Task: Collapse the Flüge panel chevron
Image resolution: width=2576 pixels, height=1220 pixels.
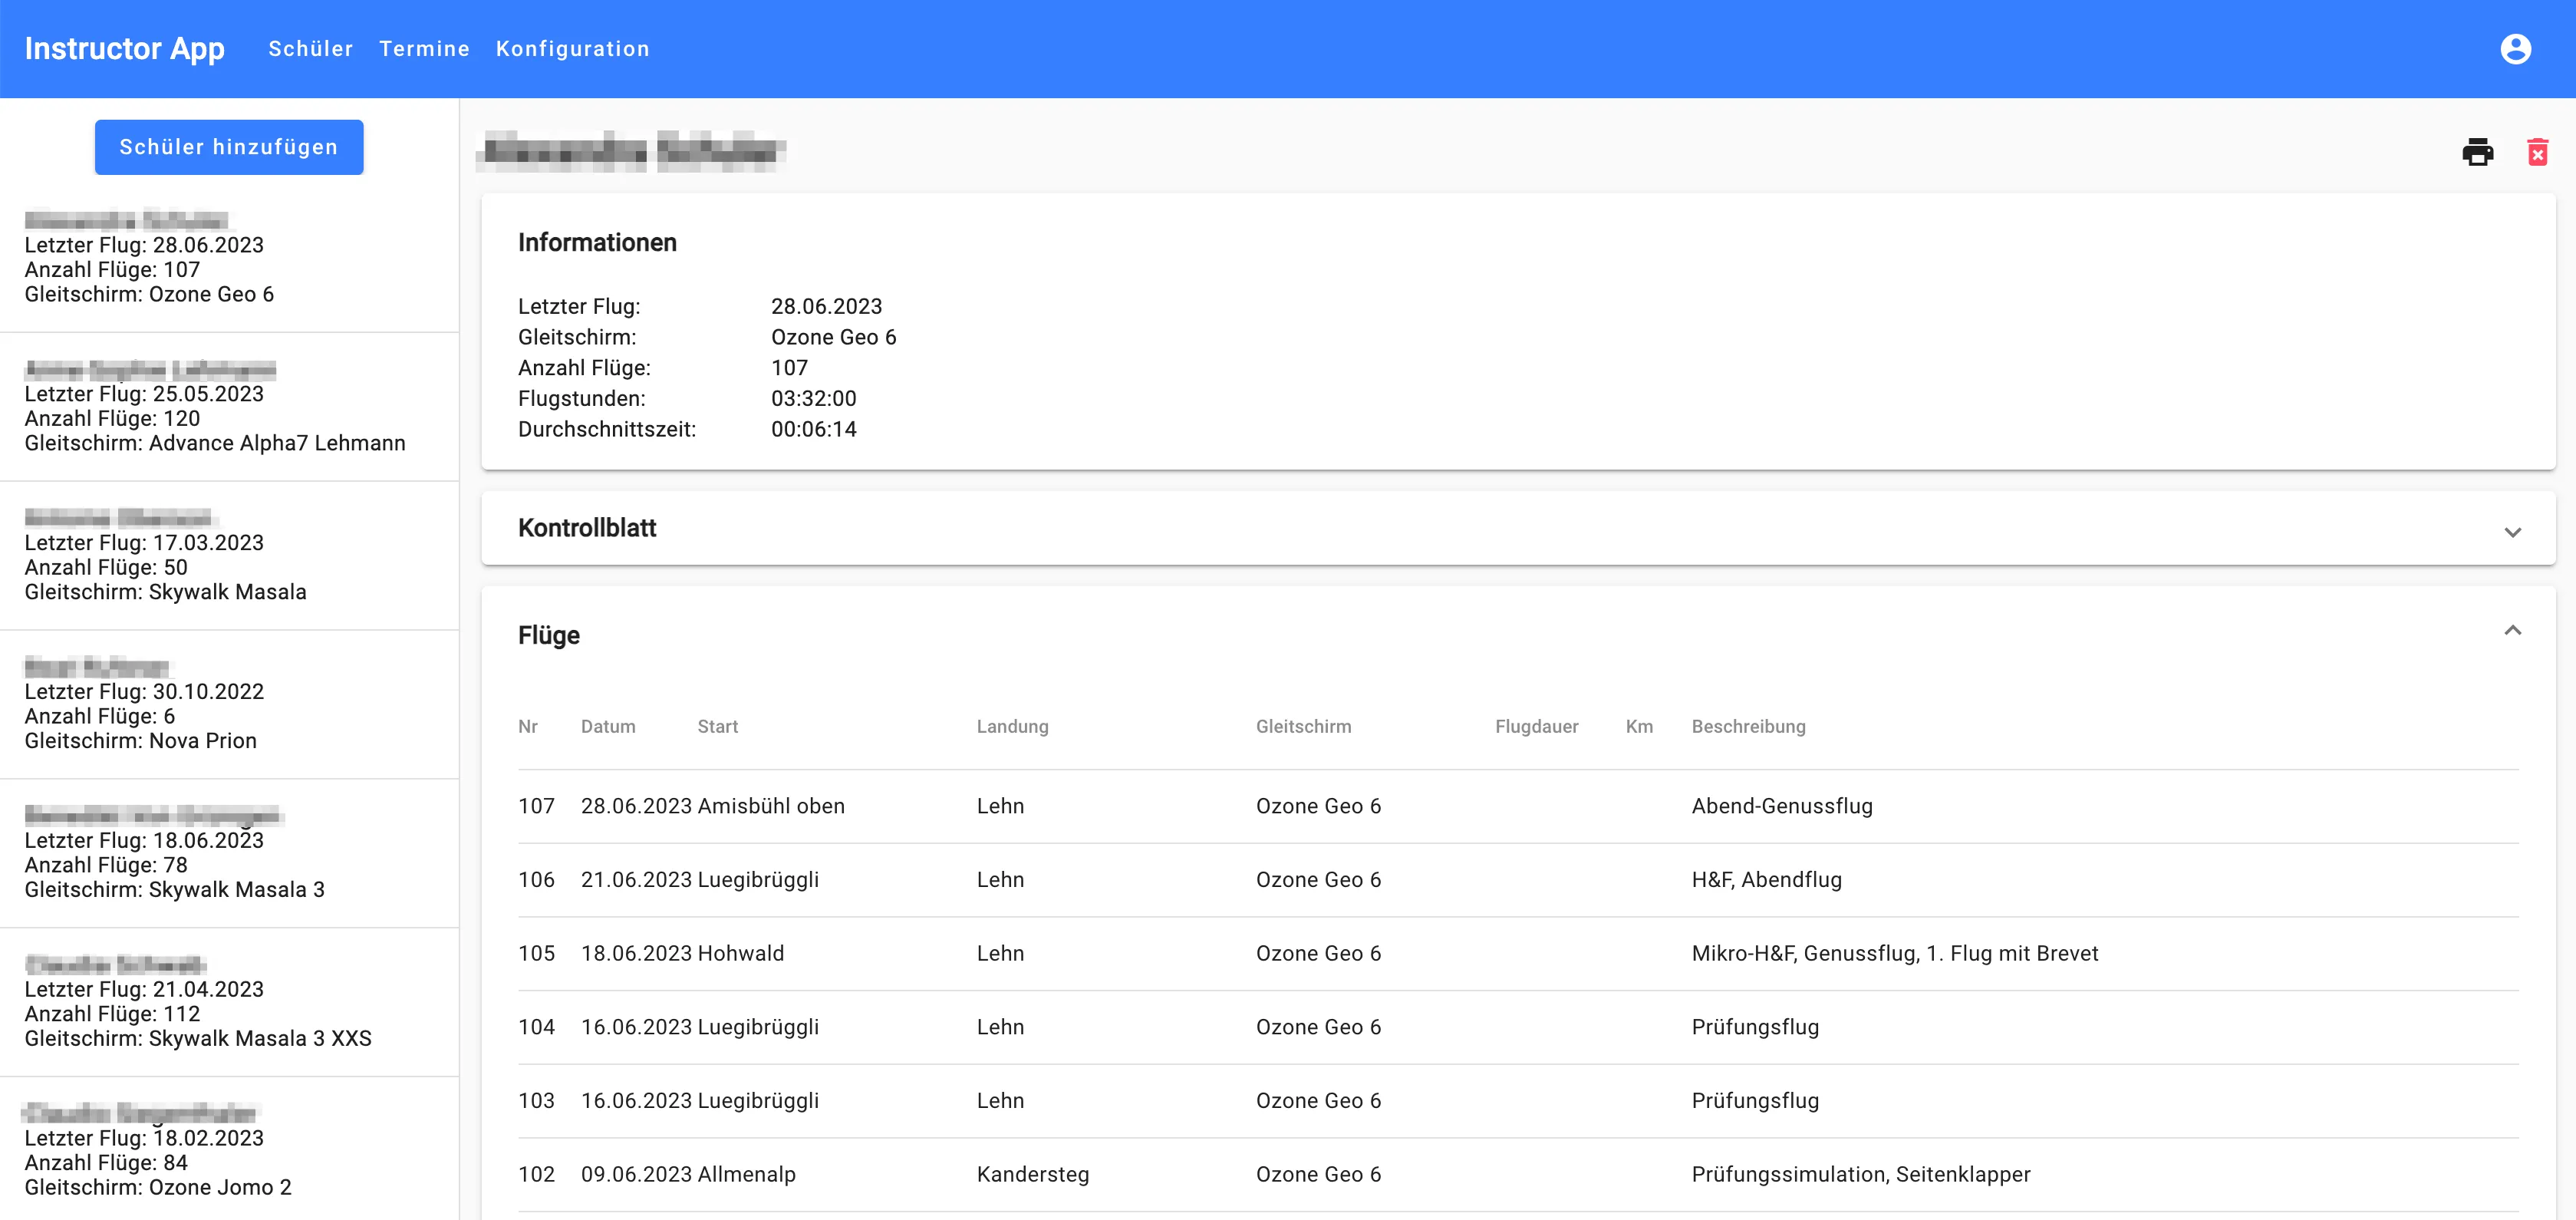Action: (x=2512, y=630)
